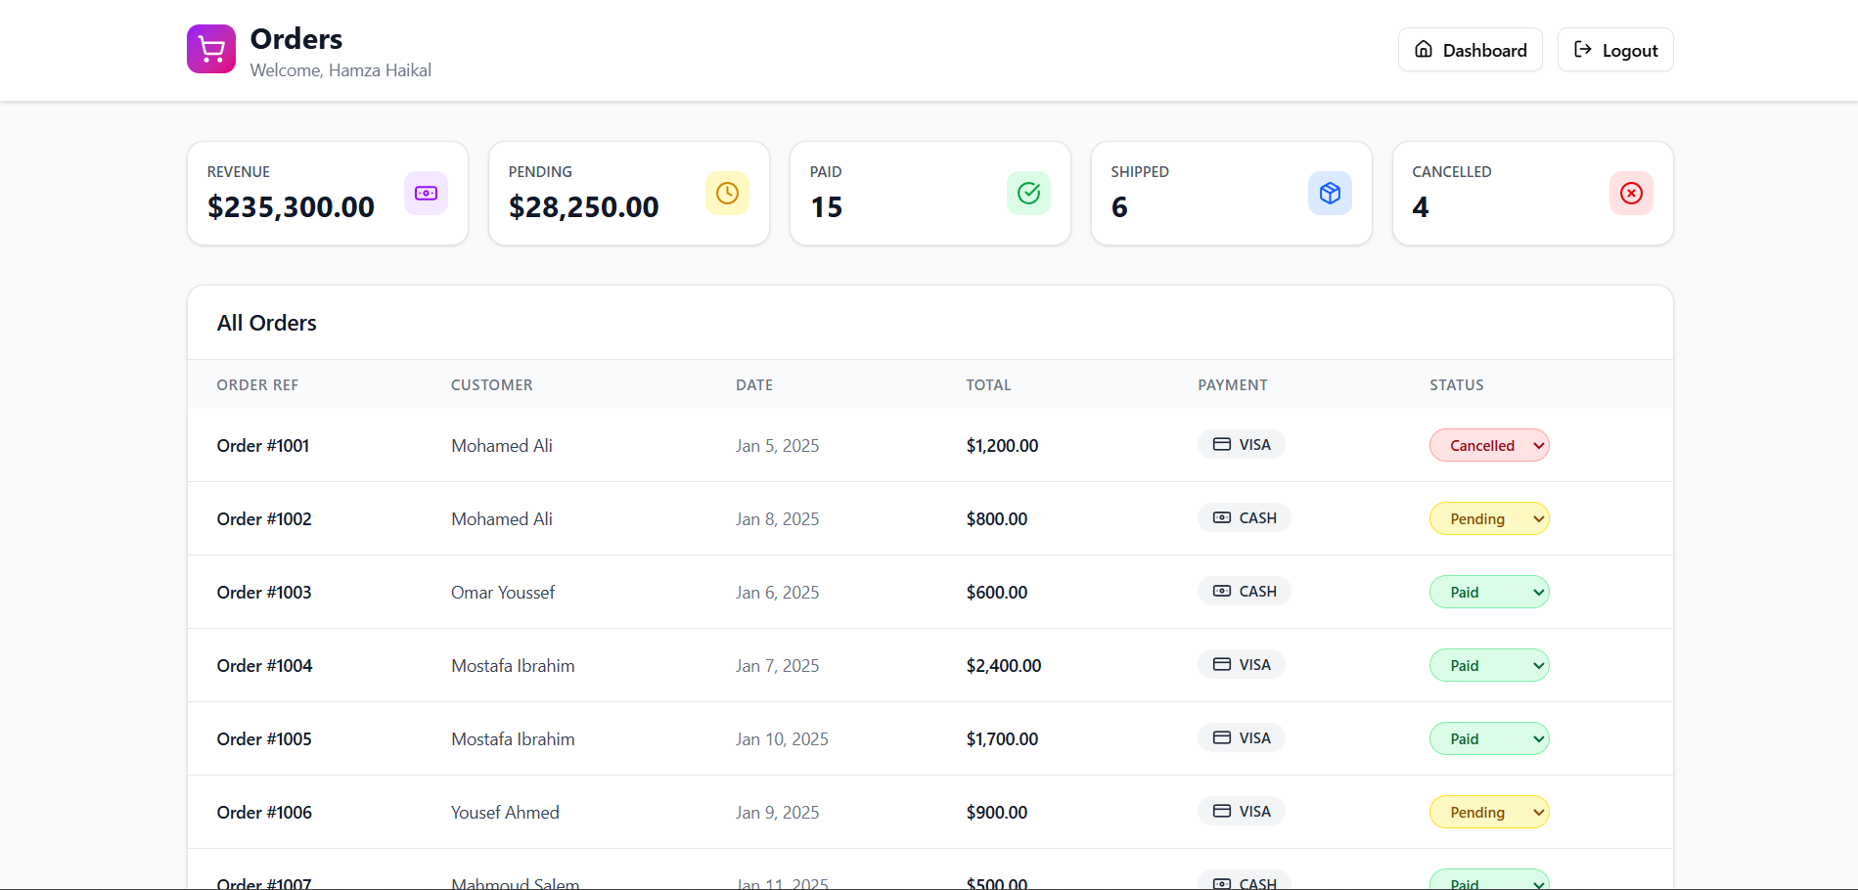Click the logout arrow icon
This screenshot has width=1858, height=890.
tap(1582, 49)
